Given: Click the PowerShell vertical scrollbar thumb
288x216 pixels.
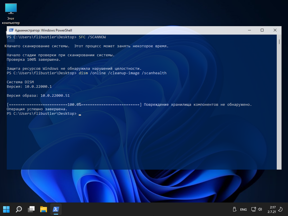Looking at the screenshot, I should pos(279,42).
